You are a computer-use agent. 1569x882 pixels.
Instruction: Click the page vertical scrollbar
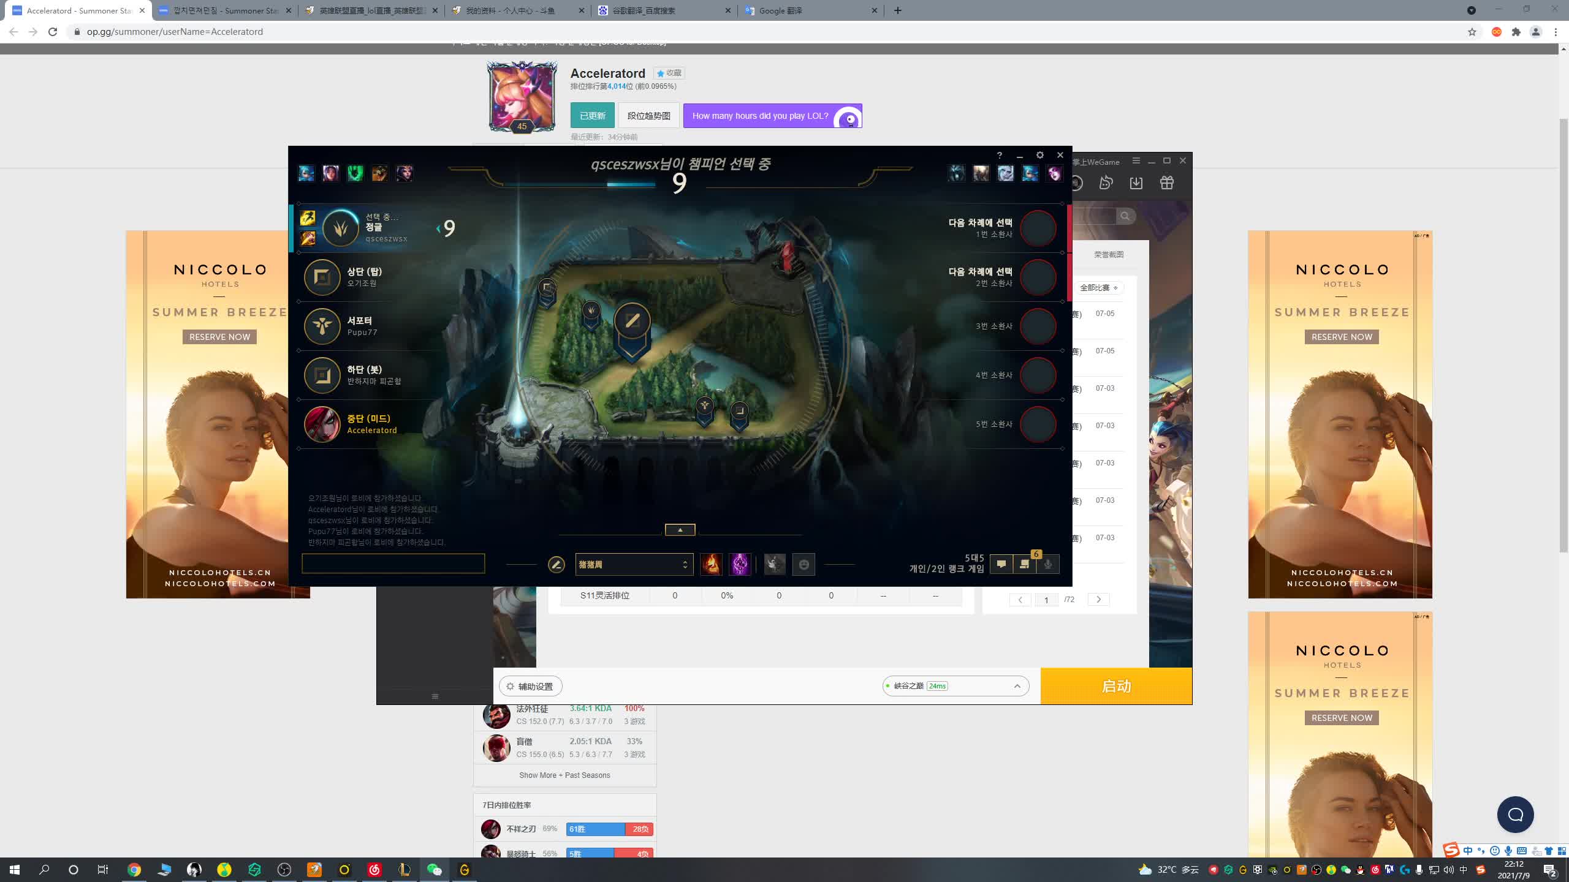coord(1563,334)
